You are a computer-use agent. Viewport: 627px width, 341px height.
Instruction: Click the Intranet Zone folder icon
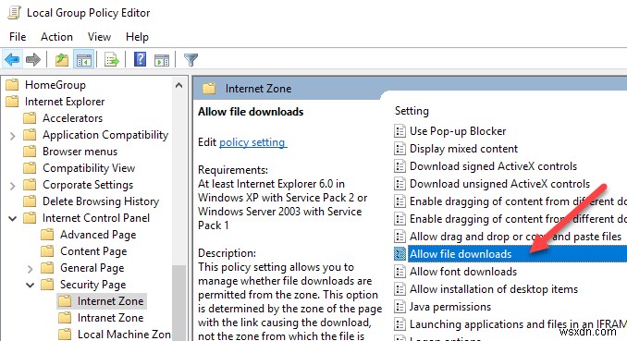tap(65, 317)
